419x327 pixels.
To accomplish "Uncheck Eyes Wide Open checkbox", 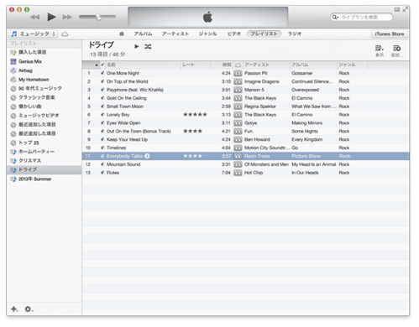I will [x=102, y=122].
